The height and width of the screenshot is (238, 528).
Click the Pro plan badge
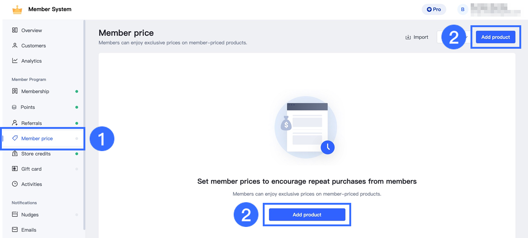(x=434, y=10)
